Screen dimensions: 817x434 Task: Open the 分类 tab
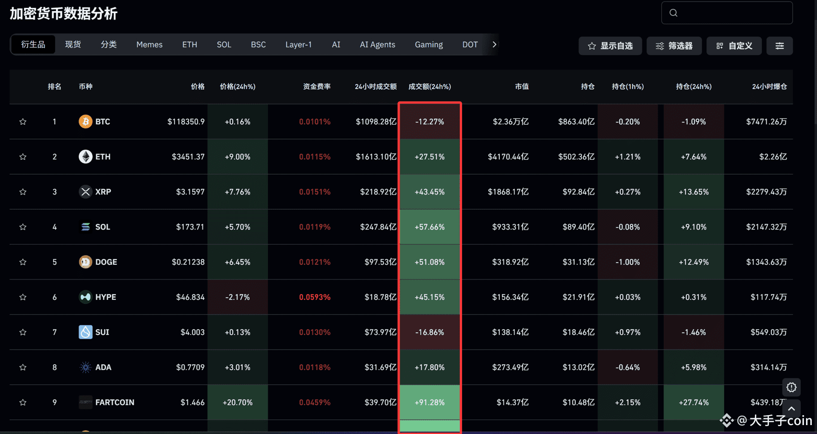pos(109,45)
